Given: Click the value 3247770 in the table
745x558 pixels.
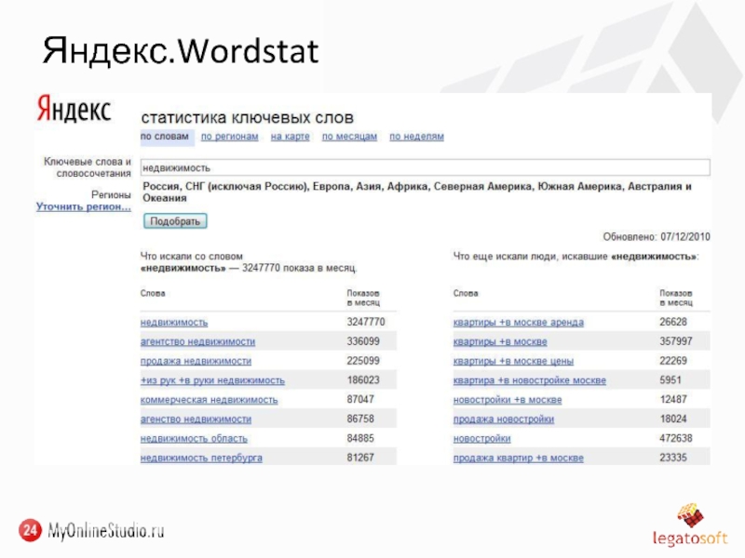Looking at the screenshot, I should click(x=366, y=322).
